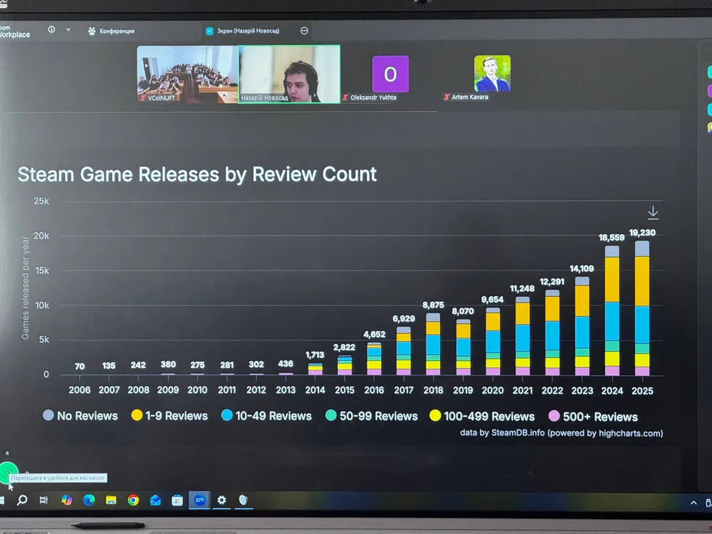This screenshot has width=712, height=534.
Task: Switch to Экран (Назарій Новосад) tab
Action: tap(243, 31)
